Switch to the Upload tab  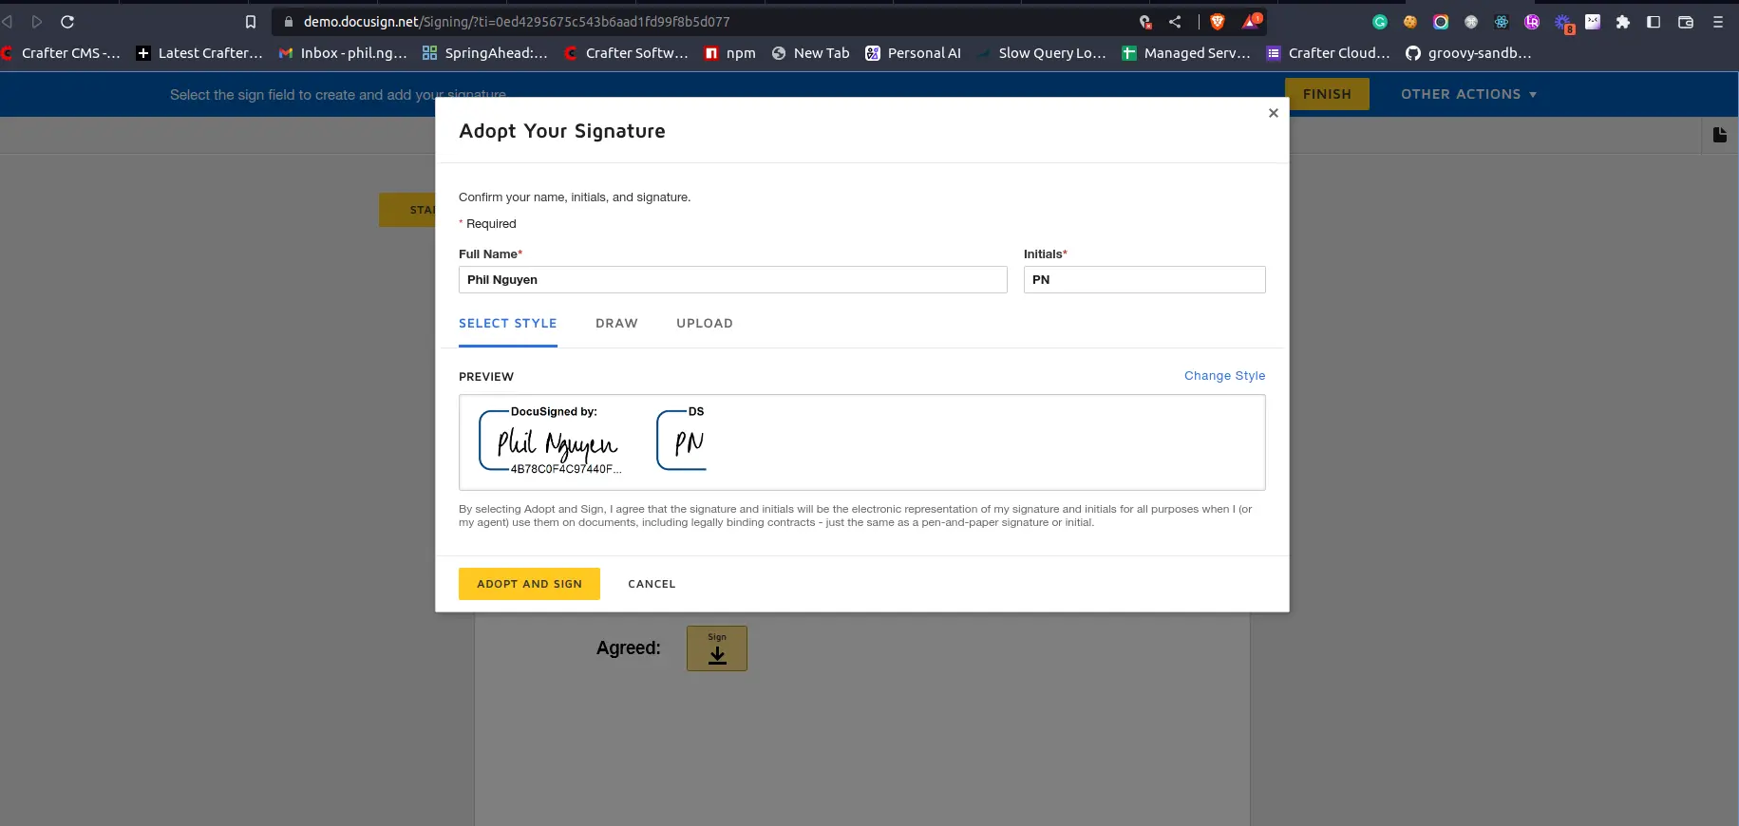click(x=704, y=324)
